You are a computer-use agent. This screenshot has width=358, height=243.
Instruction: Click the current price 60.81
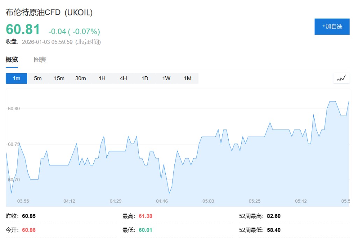[23, 30]
